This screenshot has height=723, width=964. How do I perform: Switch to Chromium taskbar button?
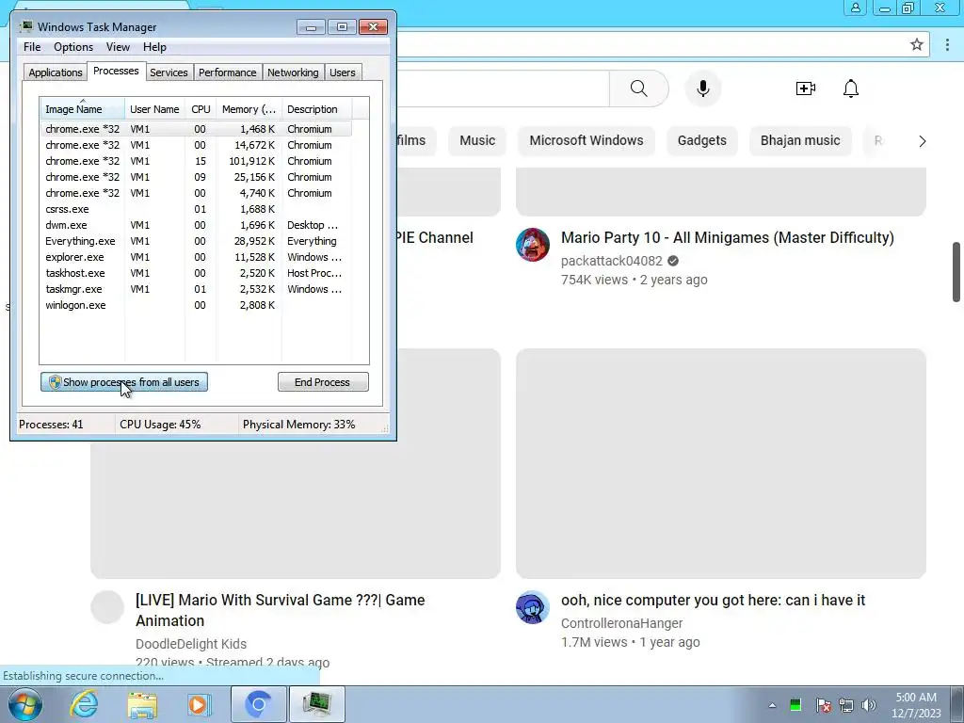click(x=259, y=704)
